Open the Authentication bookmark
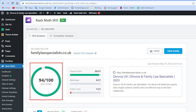The image size is (196, 112). coord(61,8)
